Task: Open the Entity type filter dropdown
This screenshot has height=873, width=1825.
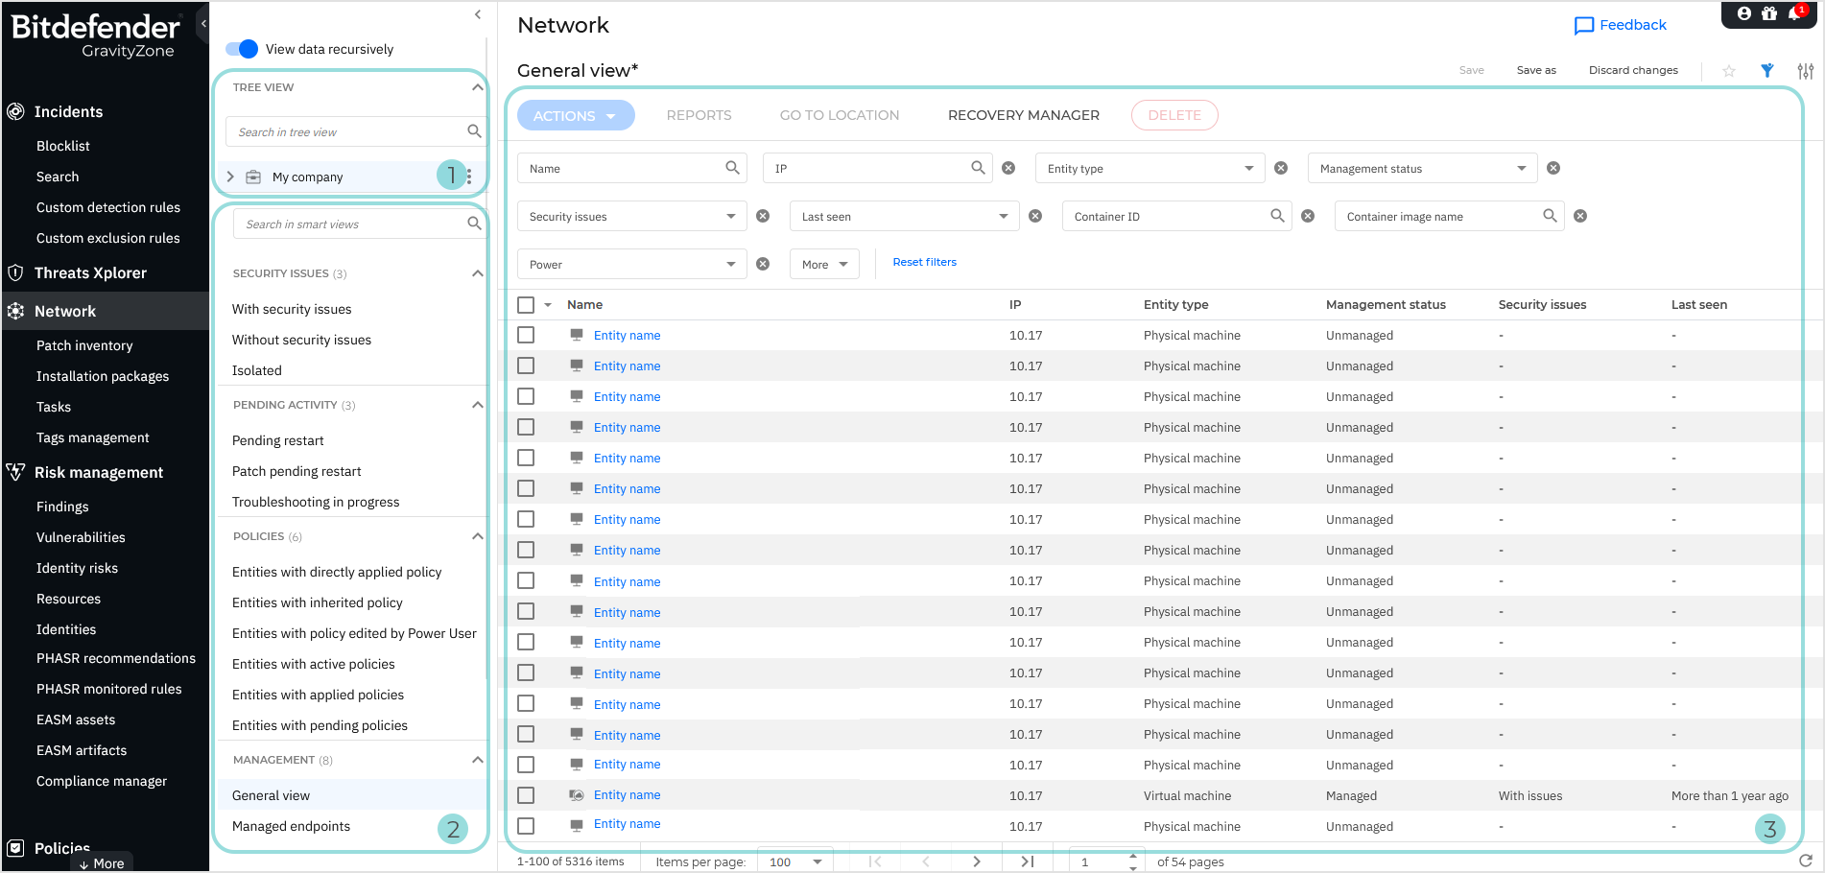Action: pyautogui.click(x=1149, y=168)
